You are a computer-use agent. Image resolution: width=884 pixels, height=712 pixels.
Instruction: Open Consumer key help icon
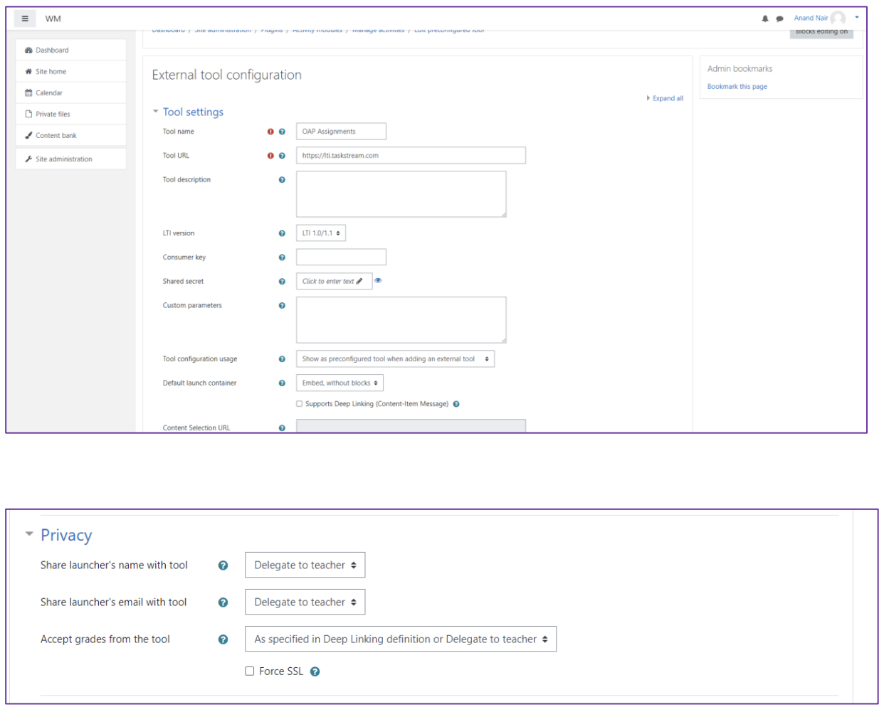[x=282, y=257]
